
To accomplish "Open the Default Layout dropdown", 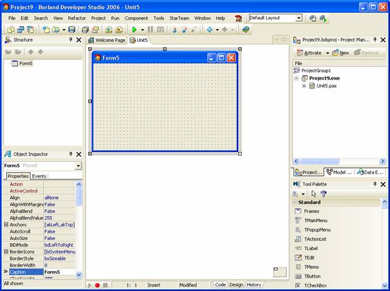I will tap(298, 18).
